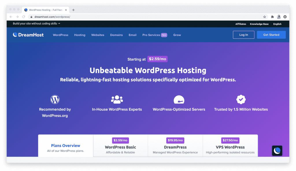296x171 pixels.
Task: Click the padlock icon in address bar
Action: point(31,17)
